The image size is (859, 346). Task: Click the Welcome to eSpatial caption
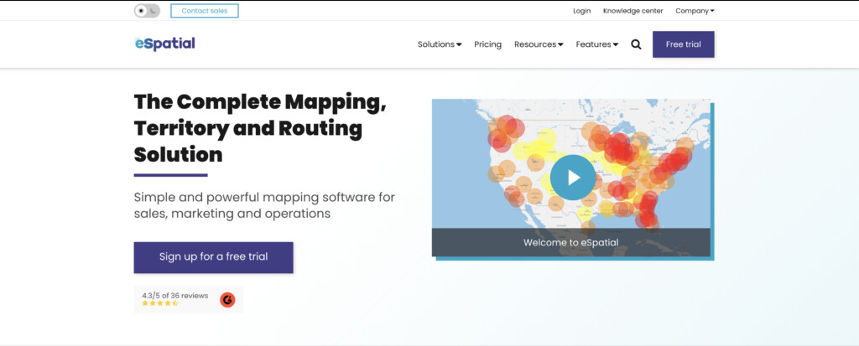coord(570,242)
